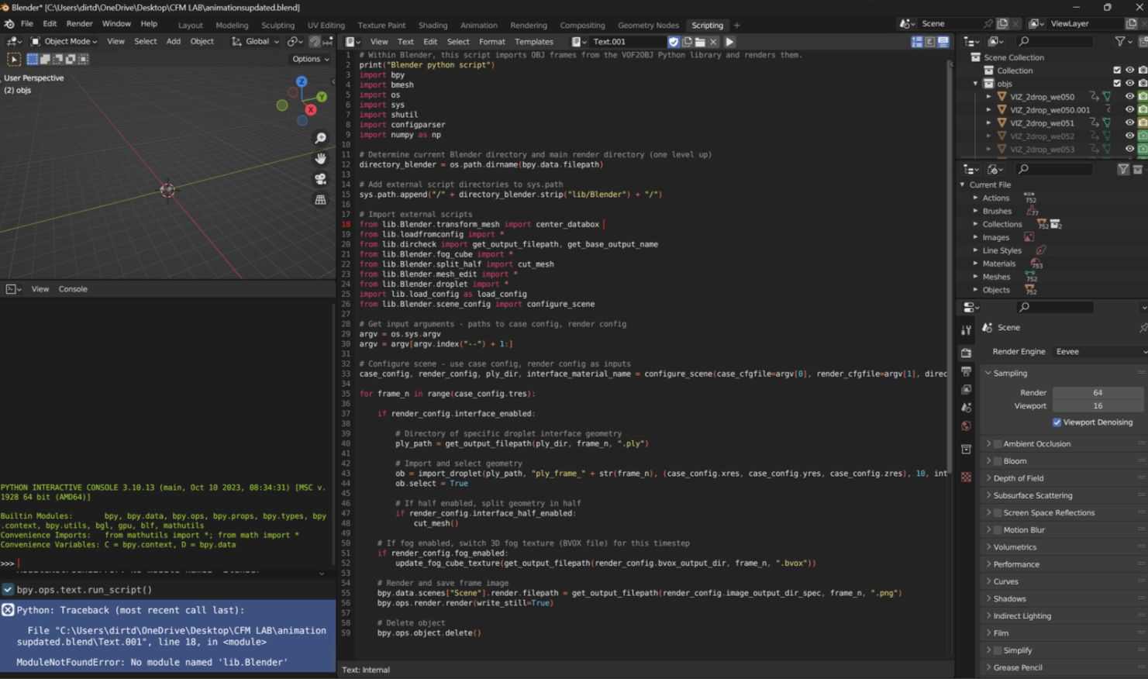Run the script with the play button

tap(729, 42)
